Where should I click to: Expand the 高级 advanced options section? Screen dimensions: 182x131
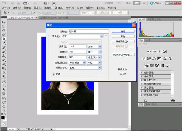tap(53, 74)
